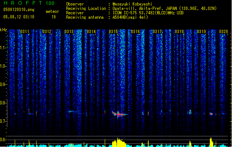This screenshot has width=232, height=147.
Task: Click the yellow intensity peak below 0319
Action: click(211, 142)
